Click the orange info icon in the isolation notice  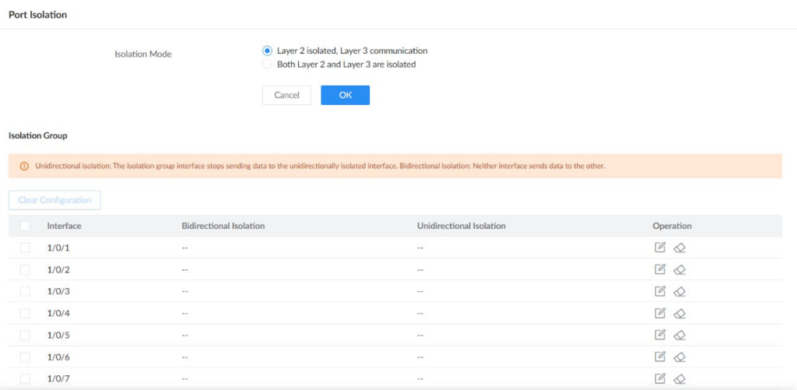tap(24, 167)
